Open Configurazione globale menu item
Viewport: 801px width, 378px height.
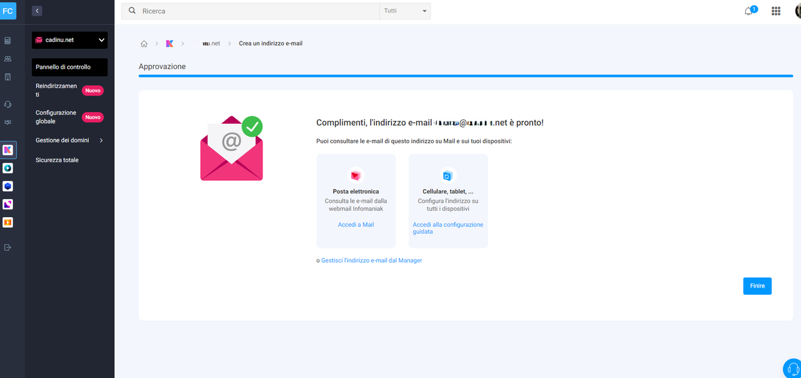tap(56, 117)
